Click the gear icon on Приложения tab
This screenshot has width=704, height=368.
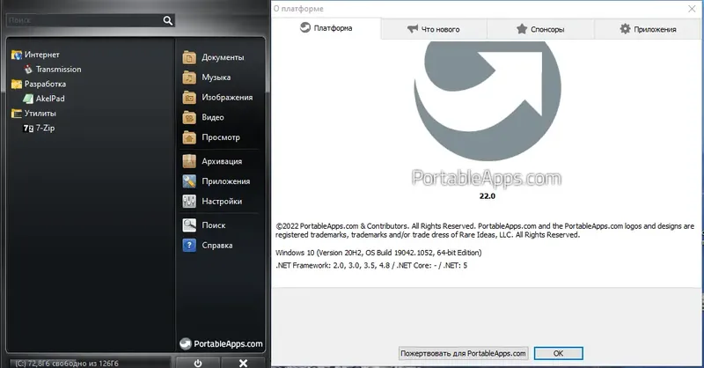pyautogui.click(x=625, y=29)
